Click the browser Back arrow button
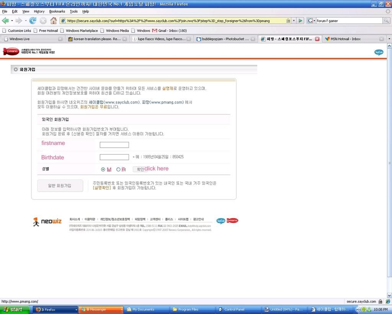This screenshot has height=314, width=392. 5,20
